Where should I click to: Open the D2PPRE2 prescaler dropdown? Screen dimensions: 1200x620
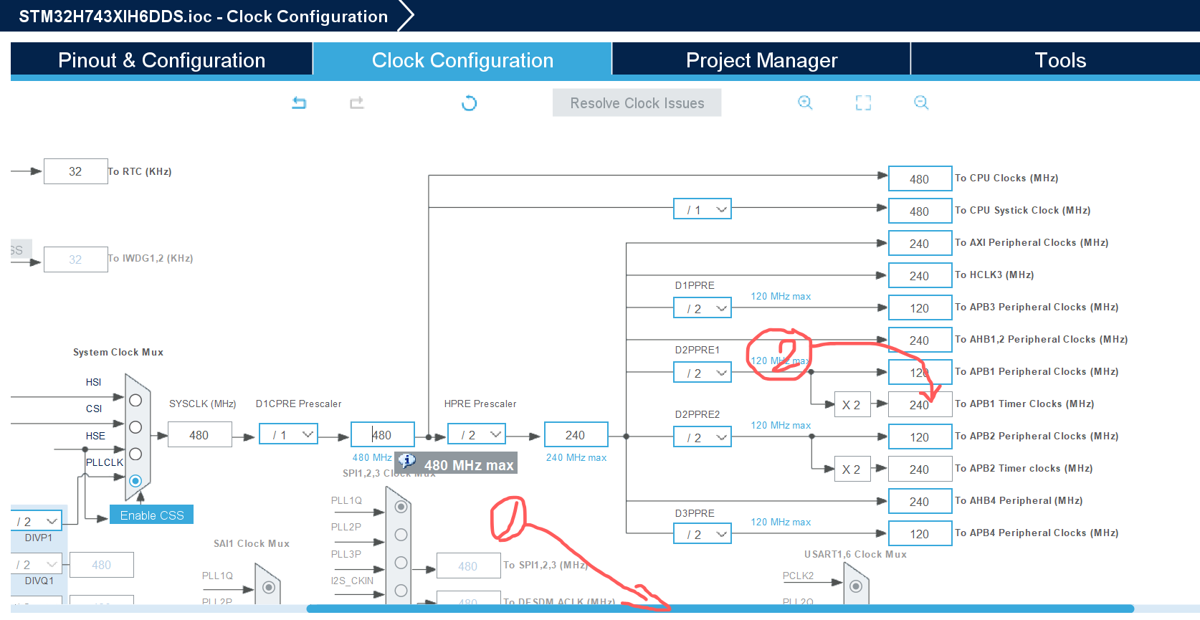coord(703,438)
